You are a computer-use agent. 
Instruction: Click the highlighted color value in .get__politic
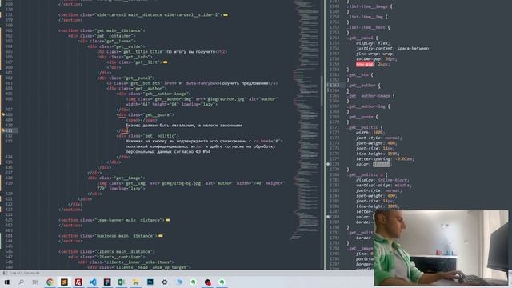pos(382,164)
